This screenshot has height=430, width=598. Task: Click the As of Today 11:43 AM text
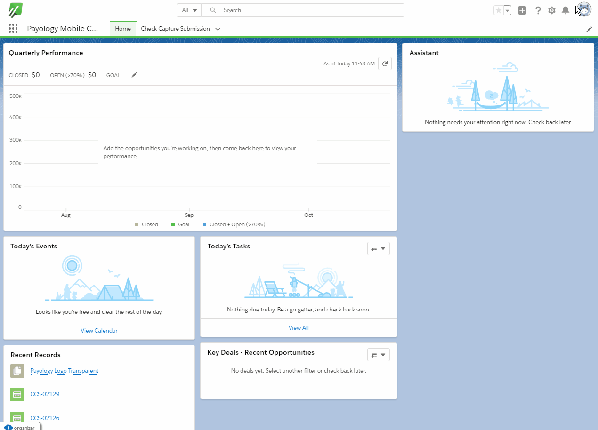[349, 64]
